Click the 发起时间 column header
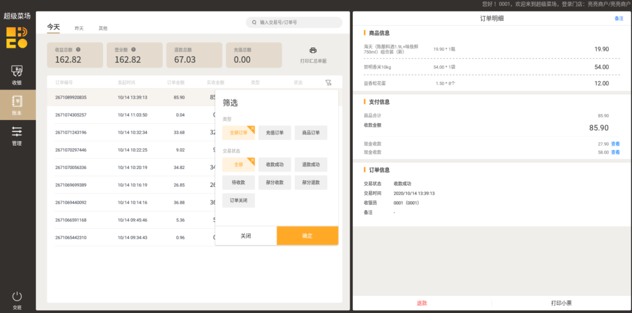The image size is (632, 313). (126, 83)
